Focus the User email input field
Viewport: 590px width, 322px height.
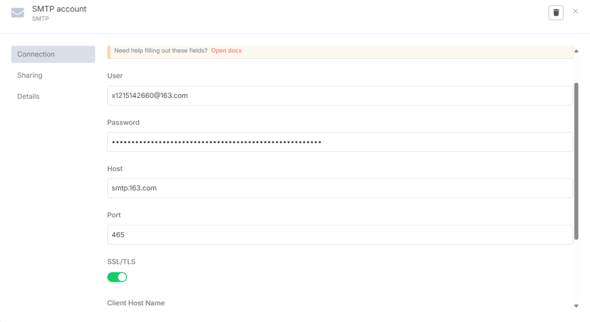click(x=339, y=96)
